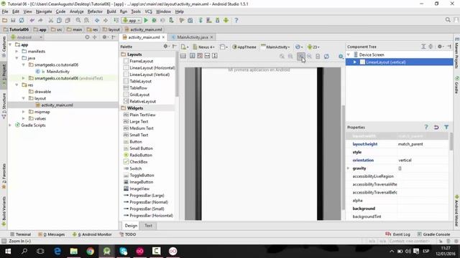Screen dimensions: 460x258
Task: Toggle the Build Variants side button
Action: click(x=4, y=211)
